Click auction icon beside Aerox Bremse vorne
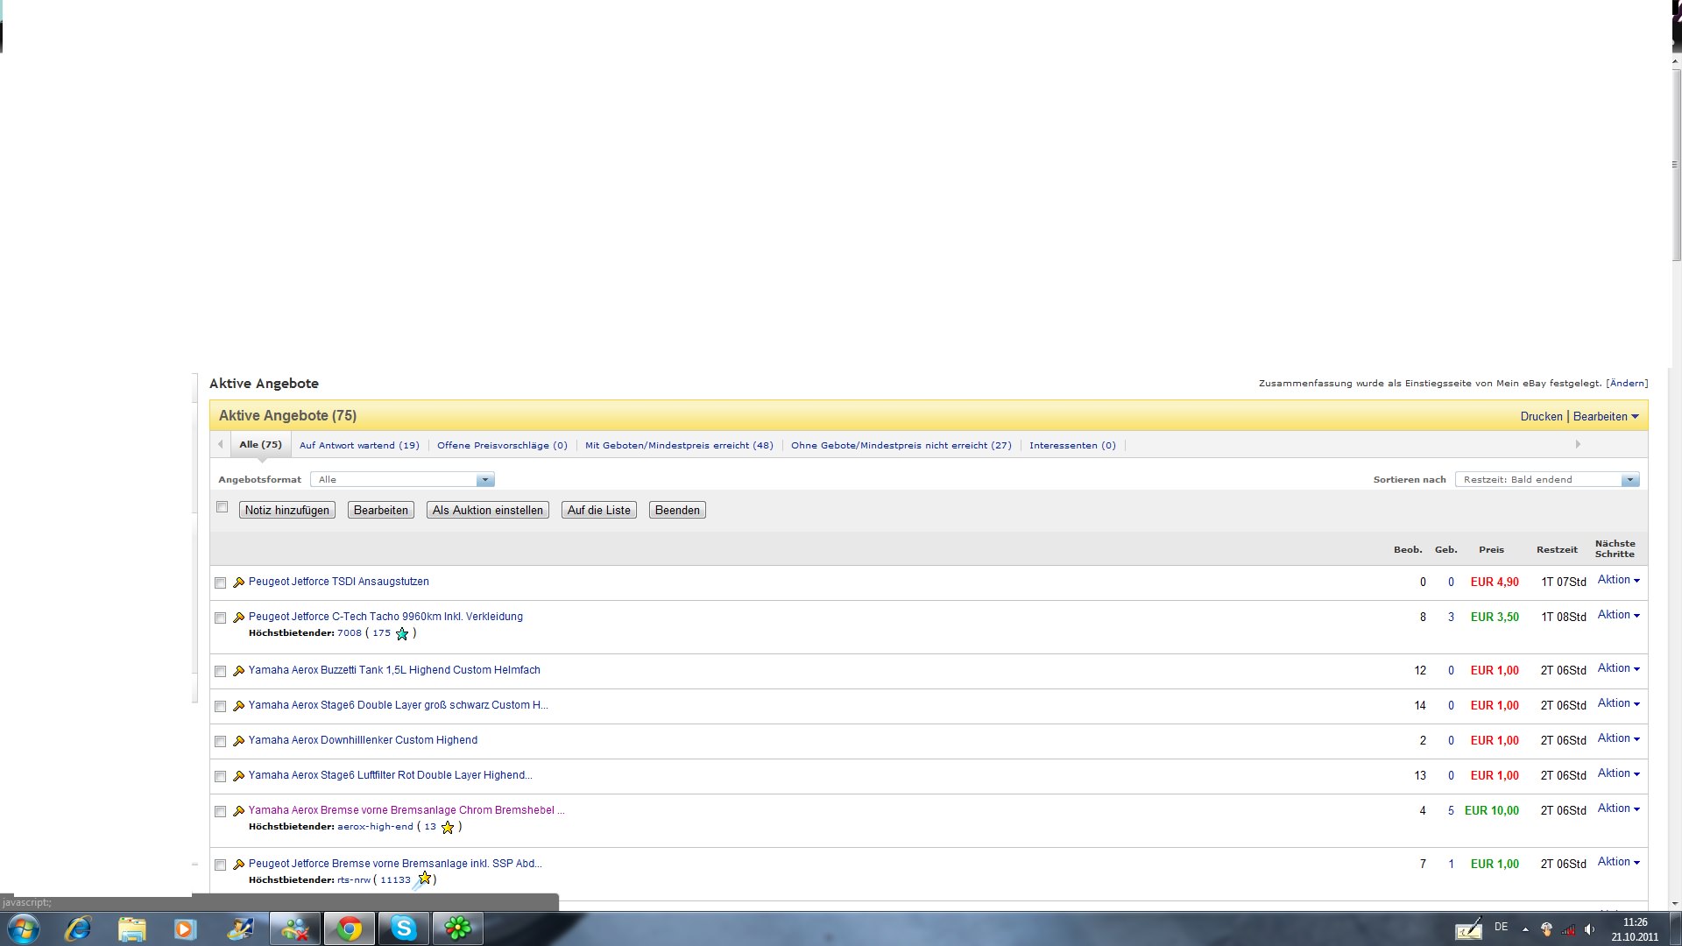The image size is (1682, 946). [238, 811]
